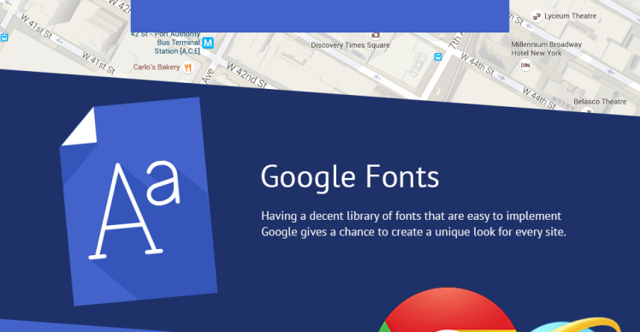
Task: Click the blue banner above the map
Action: (320, 16)
